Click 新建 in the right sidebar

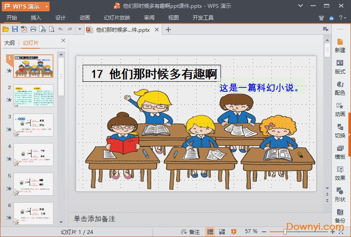click(x=340, y=45)
